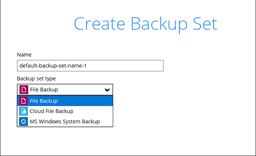Viewport: 256px width, 156px height.
Task: Click the "Backup set type" label
Action: (36, 79)
